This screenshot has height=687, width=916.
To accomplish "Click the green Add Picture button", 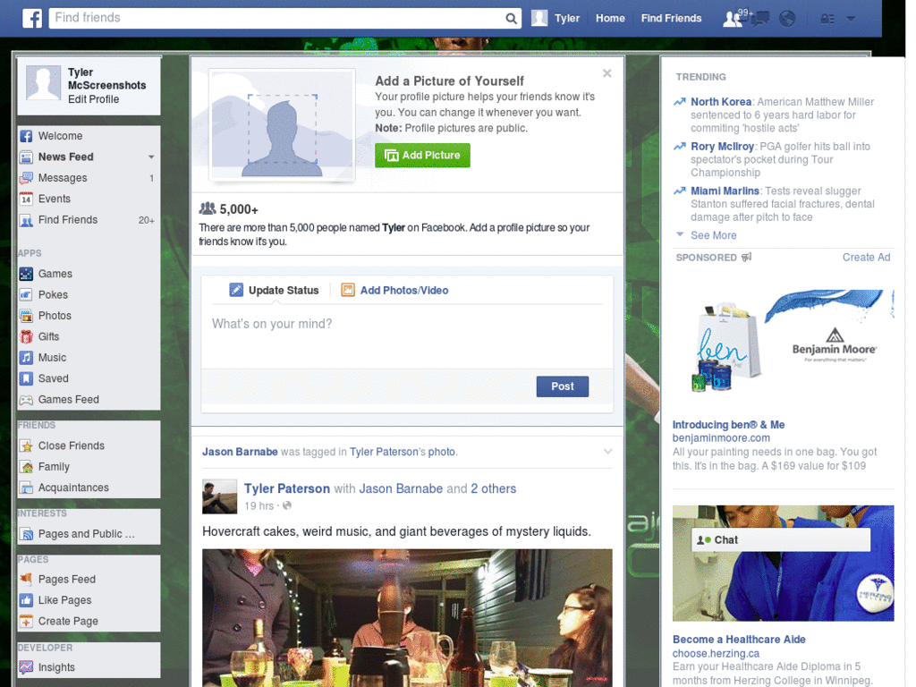I will coord(422,156).
